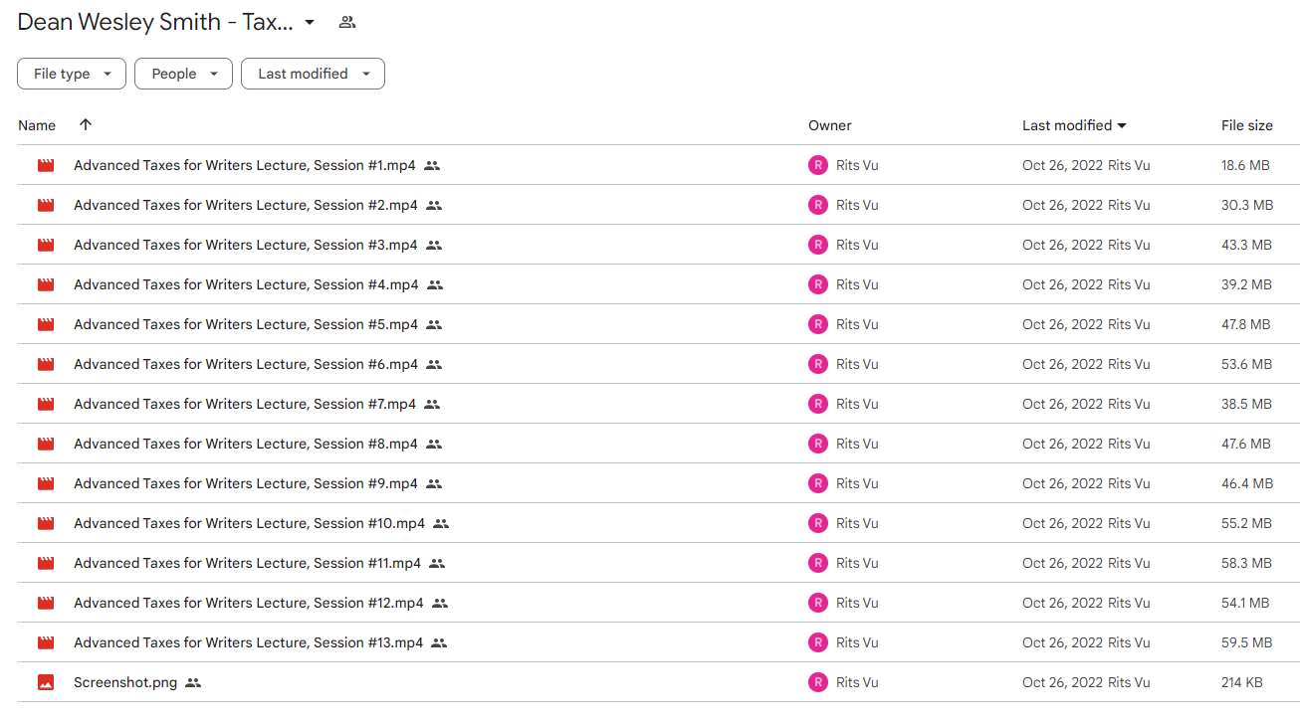Click the shared people icon beside folder title
The image size is (1300, 724).
(347, 22)
